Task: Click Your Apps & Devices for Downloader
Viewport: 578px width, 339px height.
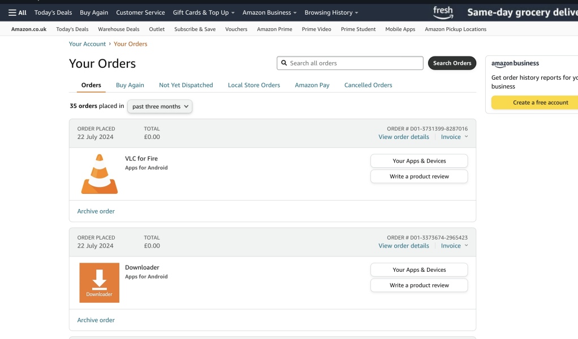Action: [x=419, y=270]
